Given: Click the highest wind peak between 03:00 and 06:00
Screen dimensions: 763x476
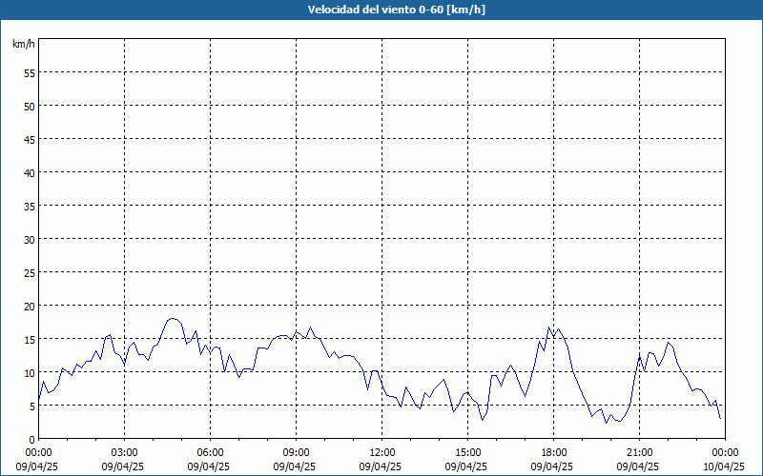Looking at the screenshot, I should [x=173, y=319].
